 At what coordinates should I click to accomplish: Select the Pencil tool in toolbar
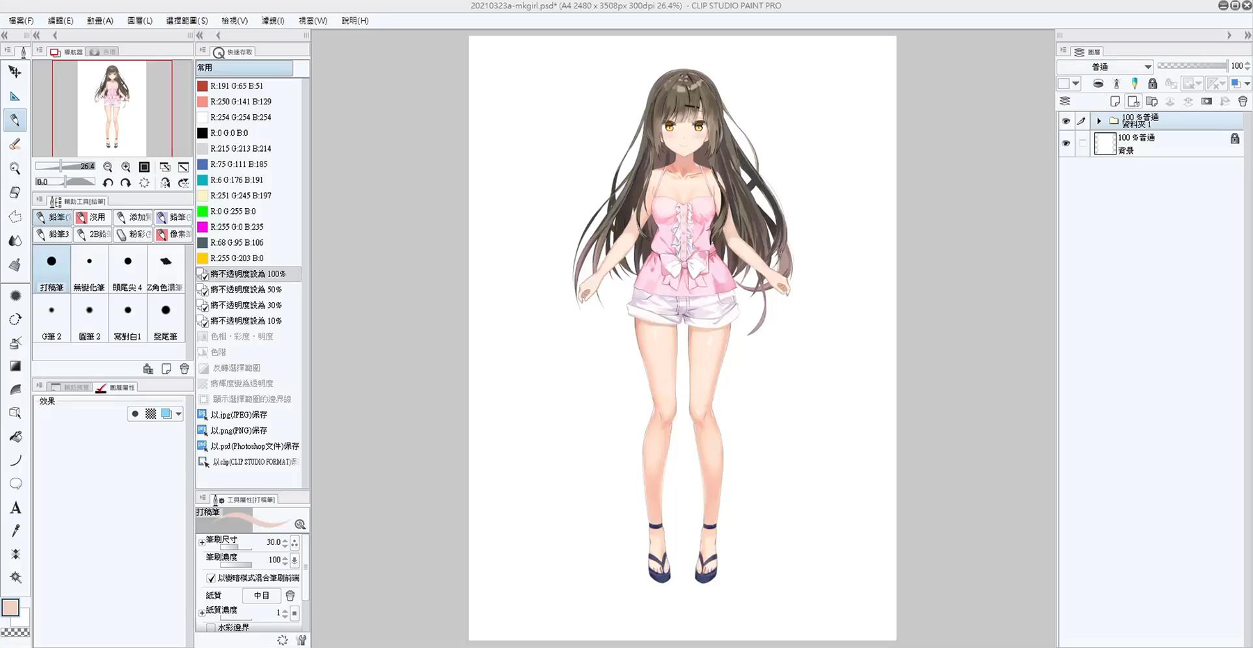point(15,120)
